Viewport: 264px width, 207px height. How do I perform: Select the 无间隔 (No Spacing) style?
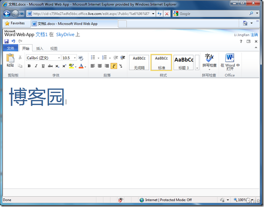(139, 62)
